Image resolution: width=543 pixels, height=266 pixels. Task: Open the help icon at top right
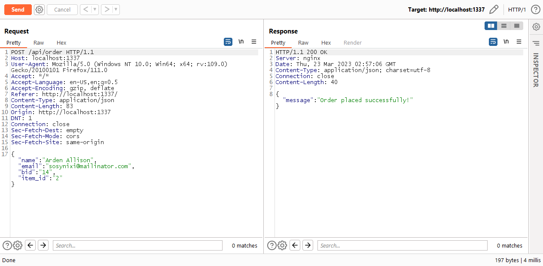click(x=535, y=9)
